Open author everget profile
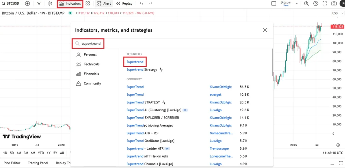The image size is (345, 168). 216,95
